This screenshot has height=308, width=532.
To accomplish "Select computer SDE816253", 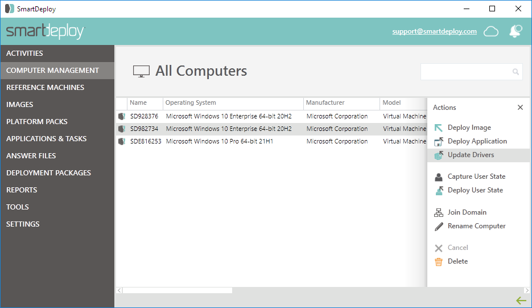I will (x=146, y=142).
